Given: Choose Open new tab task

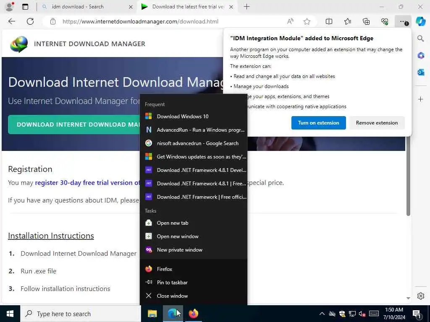Looking at the screenshot, I should tap(194, 223).
